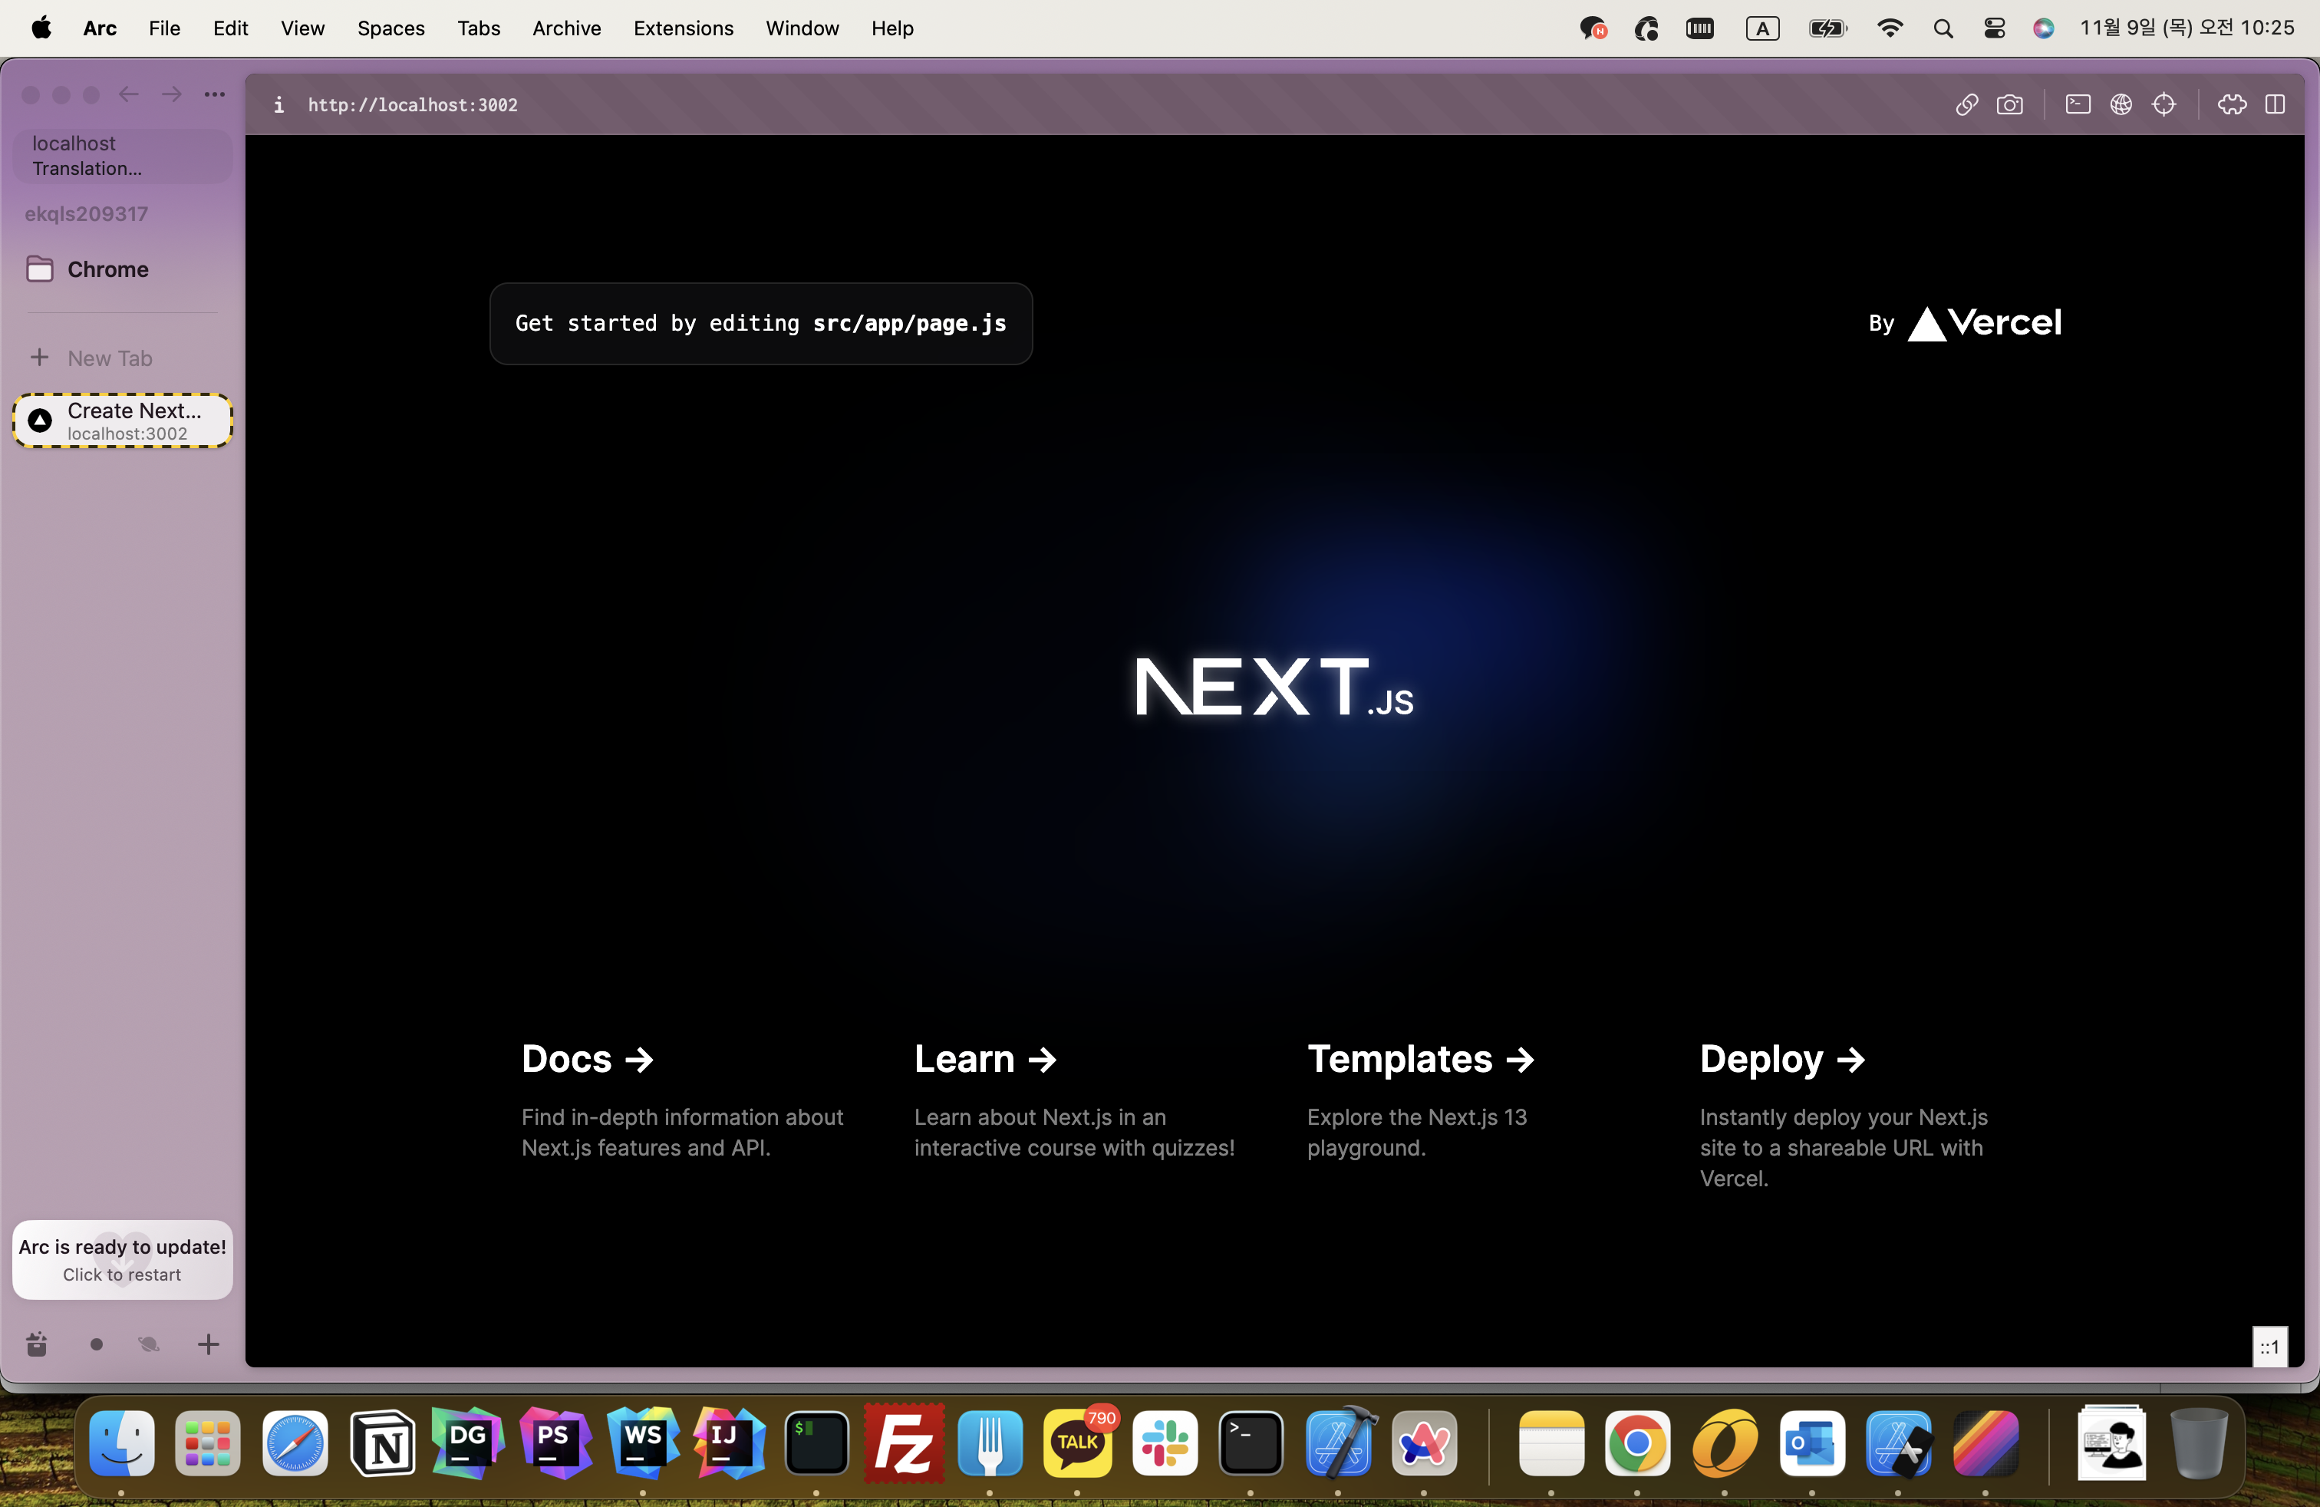Click the Docs link card
Screen dimensions: 2320x1507
pos(587,1060)
